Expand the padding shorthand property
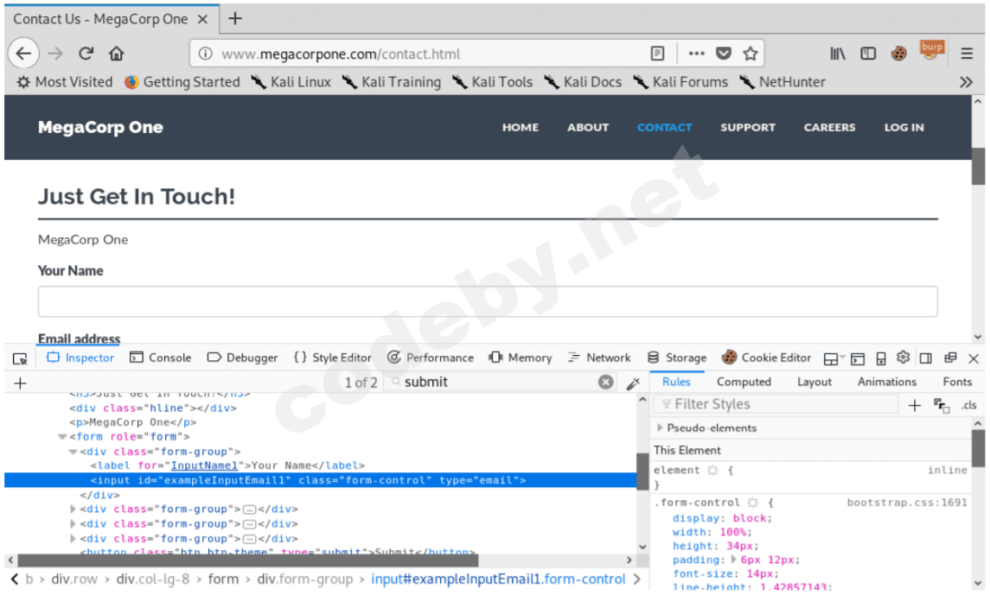 (x=734, y=560)
